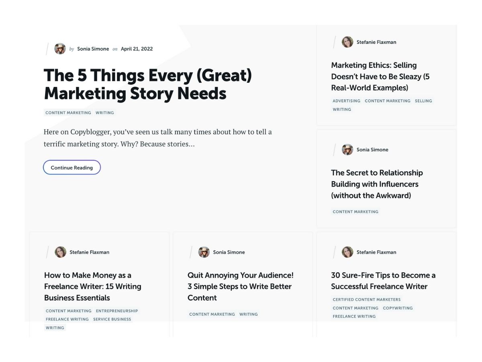Click the Continue Reading button
Screen dimensions: 482x362
click(72, 168)
